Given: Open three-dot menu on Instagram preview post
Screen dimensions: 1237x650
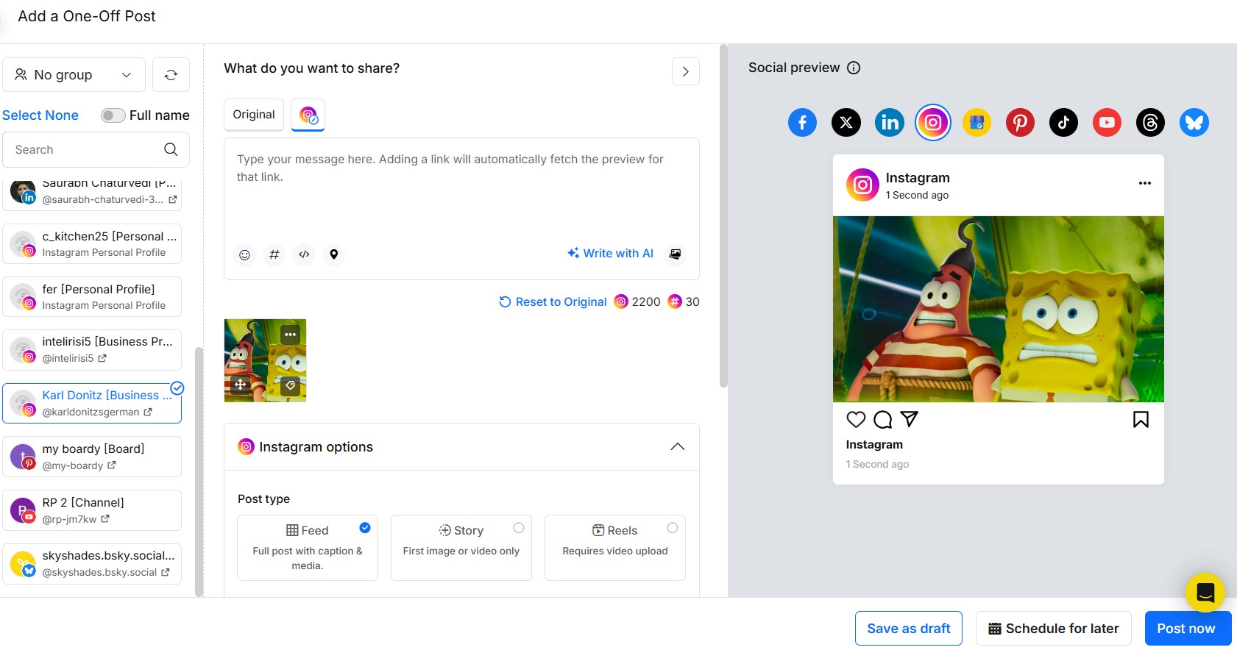Looking at the screenshot, I should [x=1144, y=183].
